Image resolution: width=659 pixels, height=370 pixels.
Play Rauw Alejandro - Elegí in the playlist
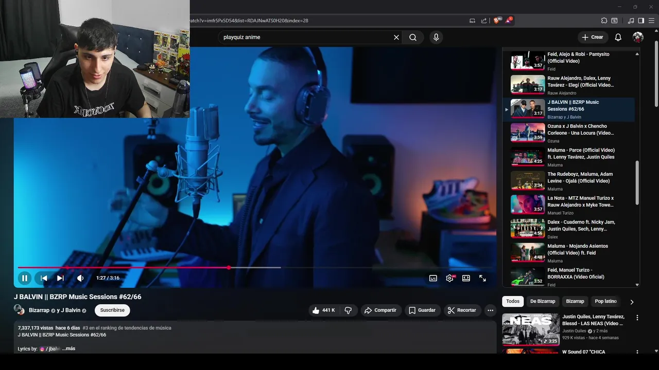coord(569,85)
